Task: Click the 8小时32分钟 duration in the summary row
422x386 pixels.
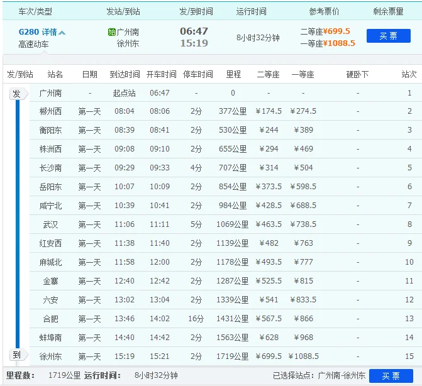Action: [x=258, y=38]
